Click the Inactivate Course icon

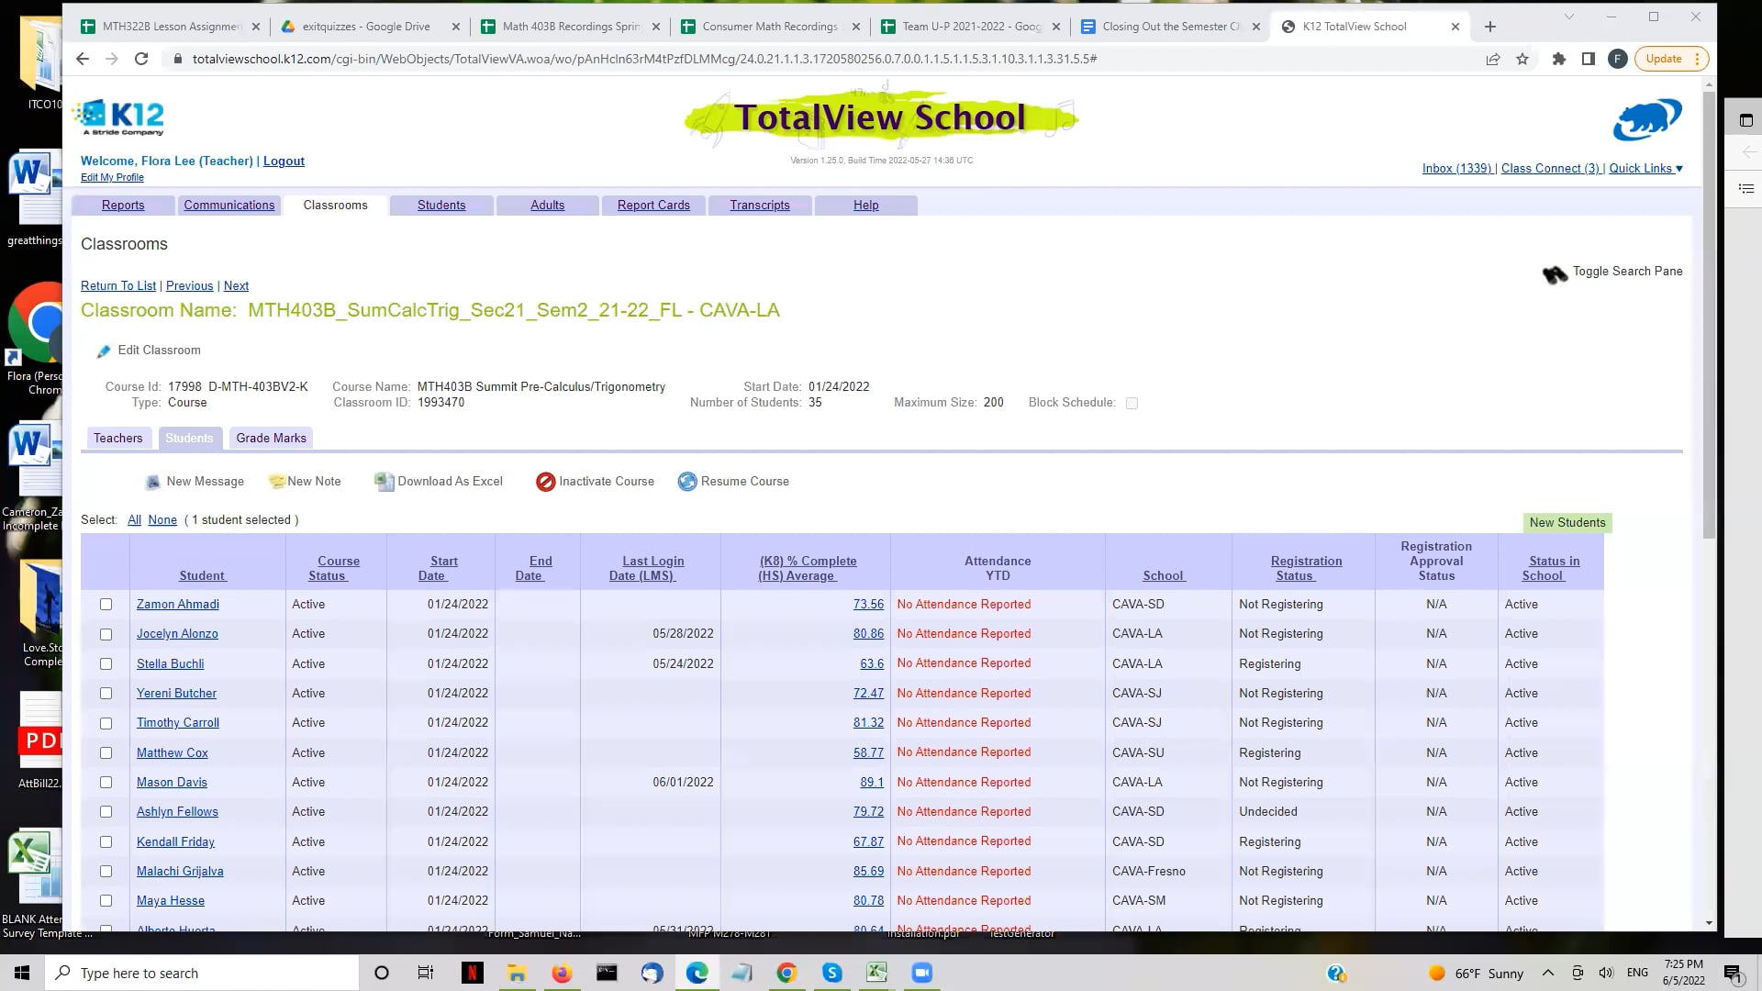point(546,481)
